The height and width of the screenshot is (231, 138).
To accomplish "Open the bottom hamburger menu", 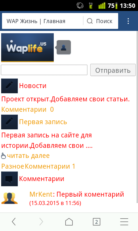I will [124, 222].
